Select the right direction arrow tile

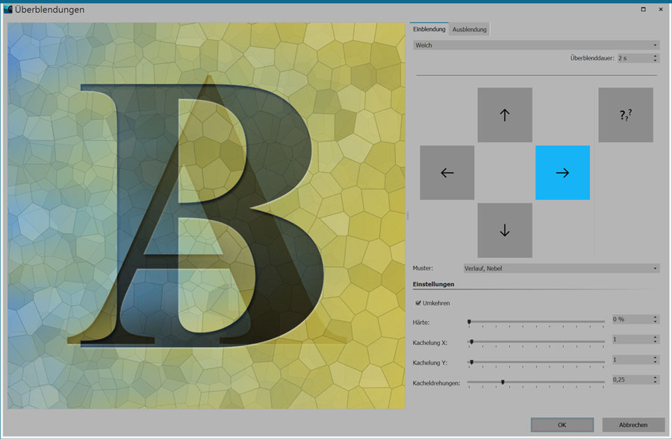[x=562, y=172]
